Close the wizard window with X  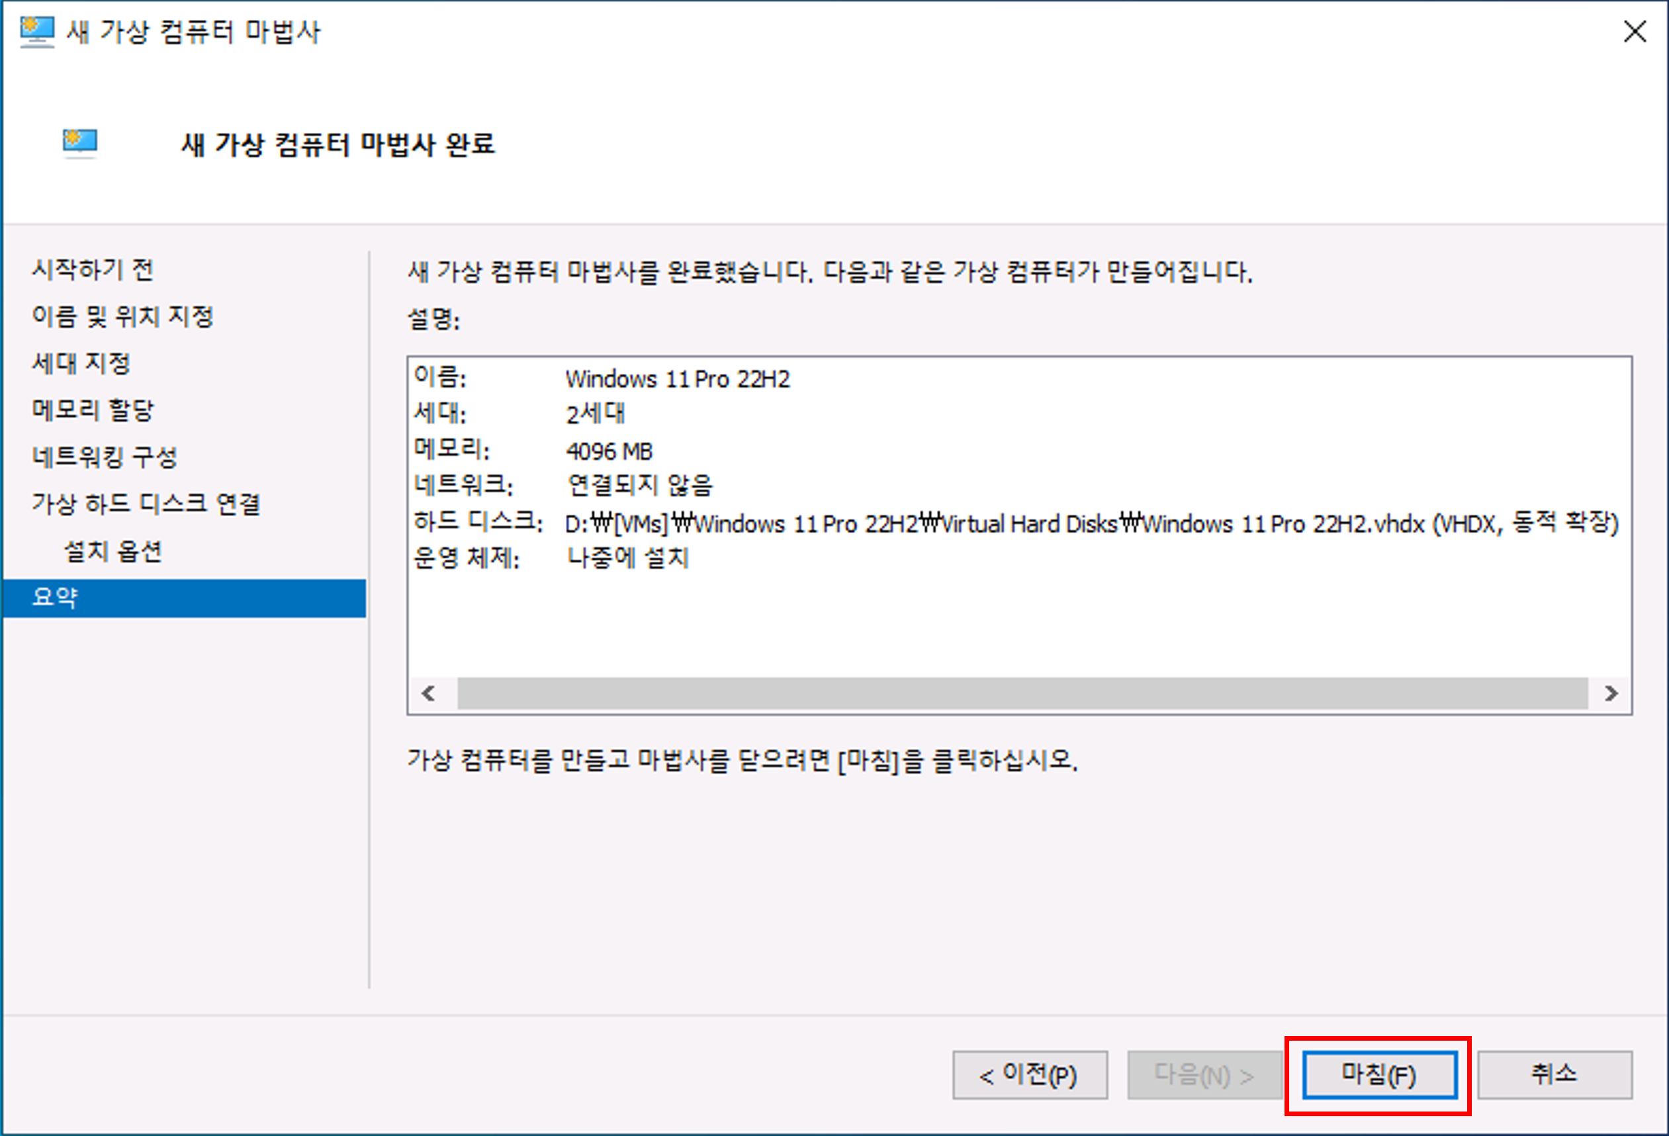(x=1635, y=32)
